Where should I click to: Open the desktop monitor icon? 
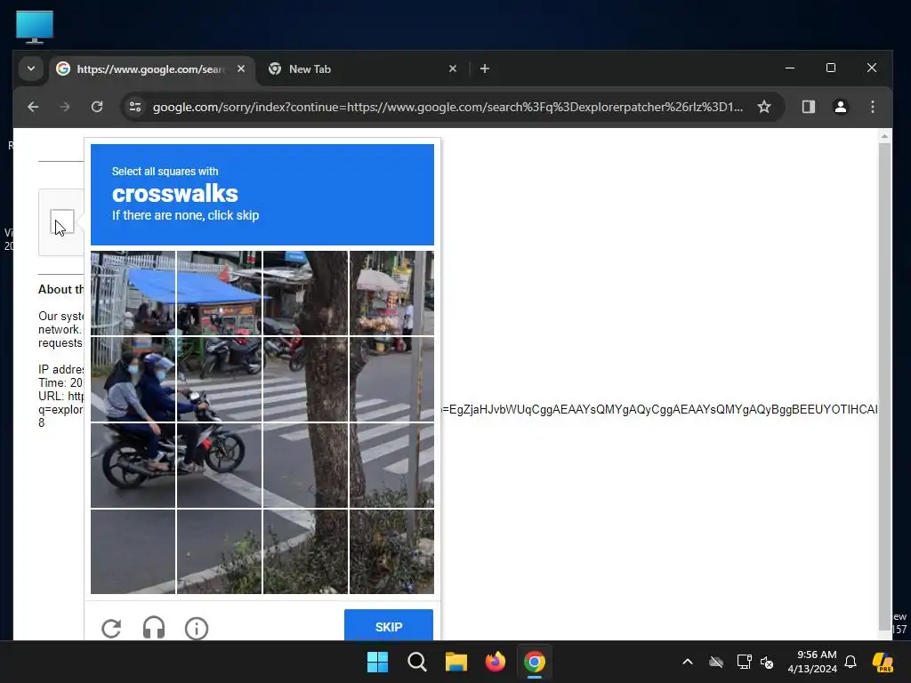pos(35,27)
